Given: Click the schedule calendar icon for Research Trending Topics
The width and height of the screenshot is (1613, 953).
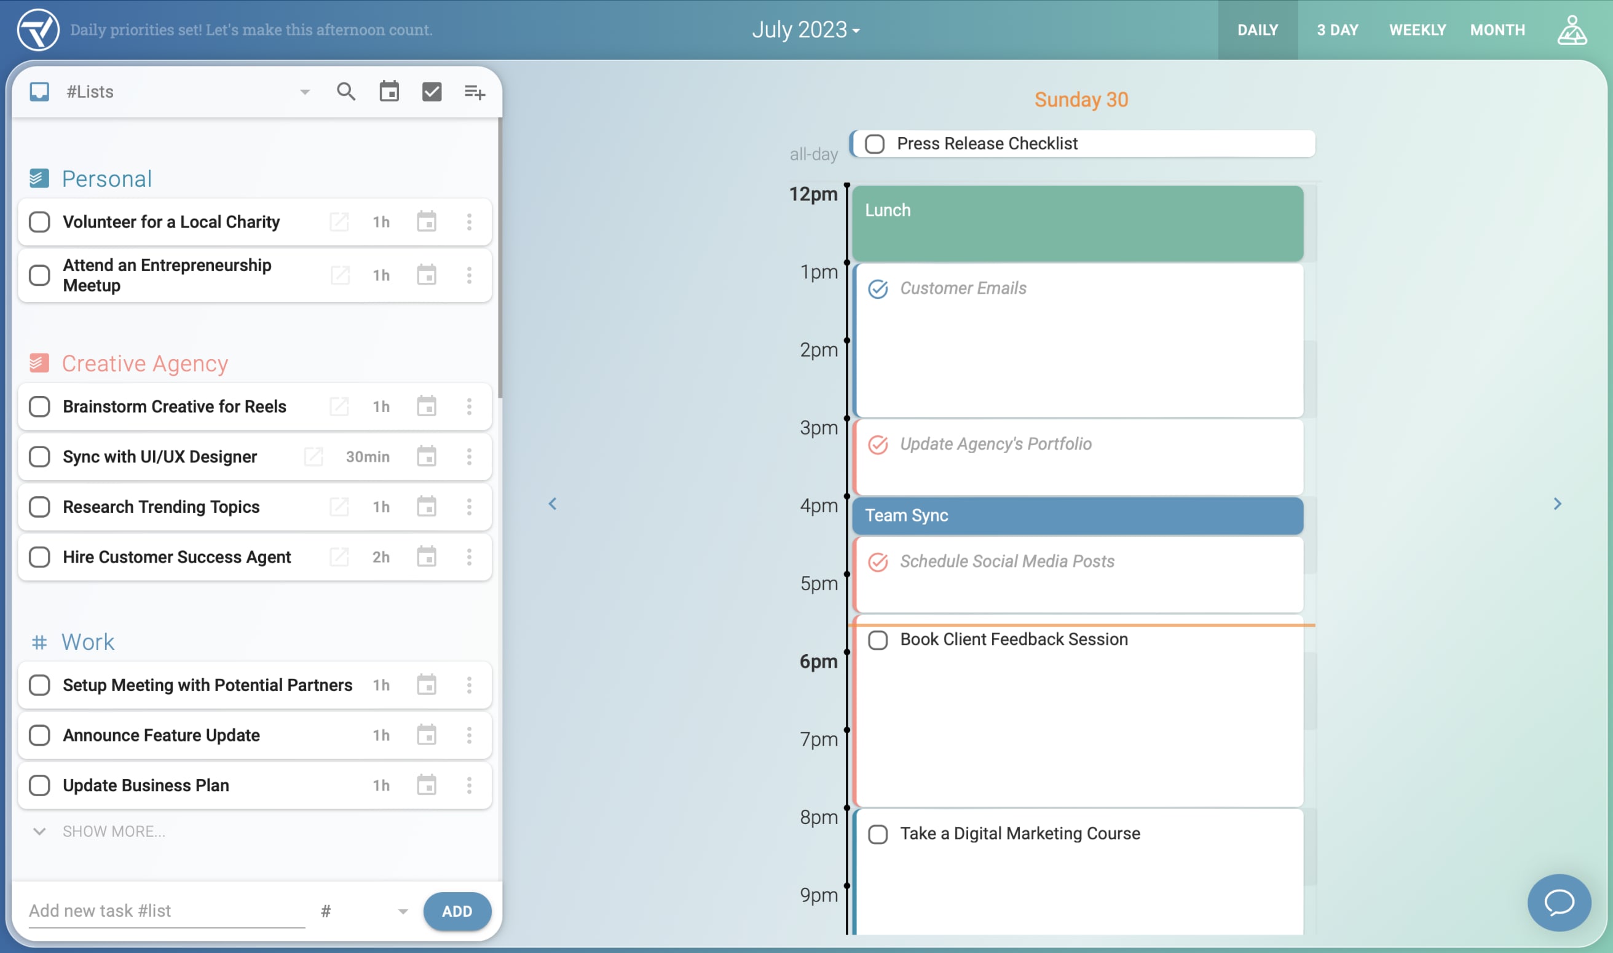Looking at the screenshot, I should [x=426, y=507].
